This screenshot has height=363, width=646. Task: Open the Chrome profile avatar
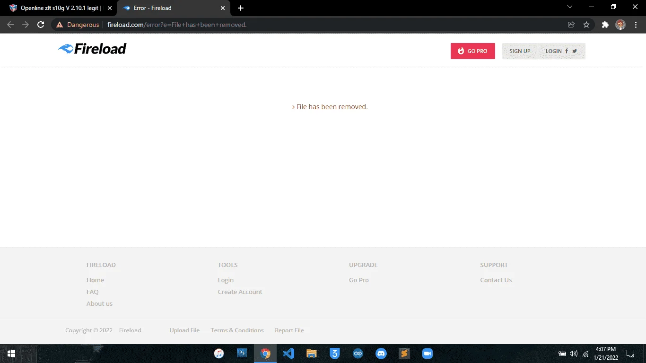click(x=620, y=25)
